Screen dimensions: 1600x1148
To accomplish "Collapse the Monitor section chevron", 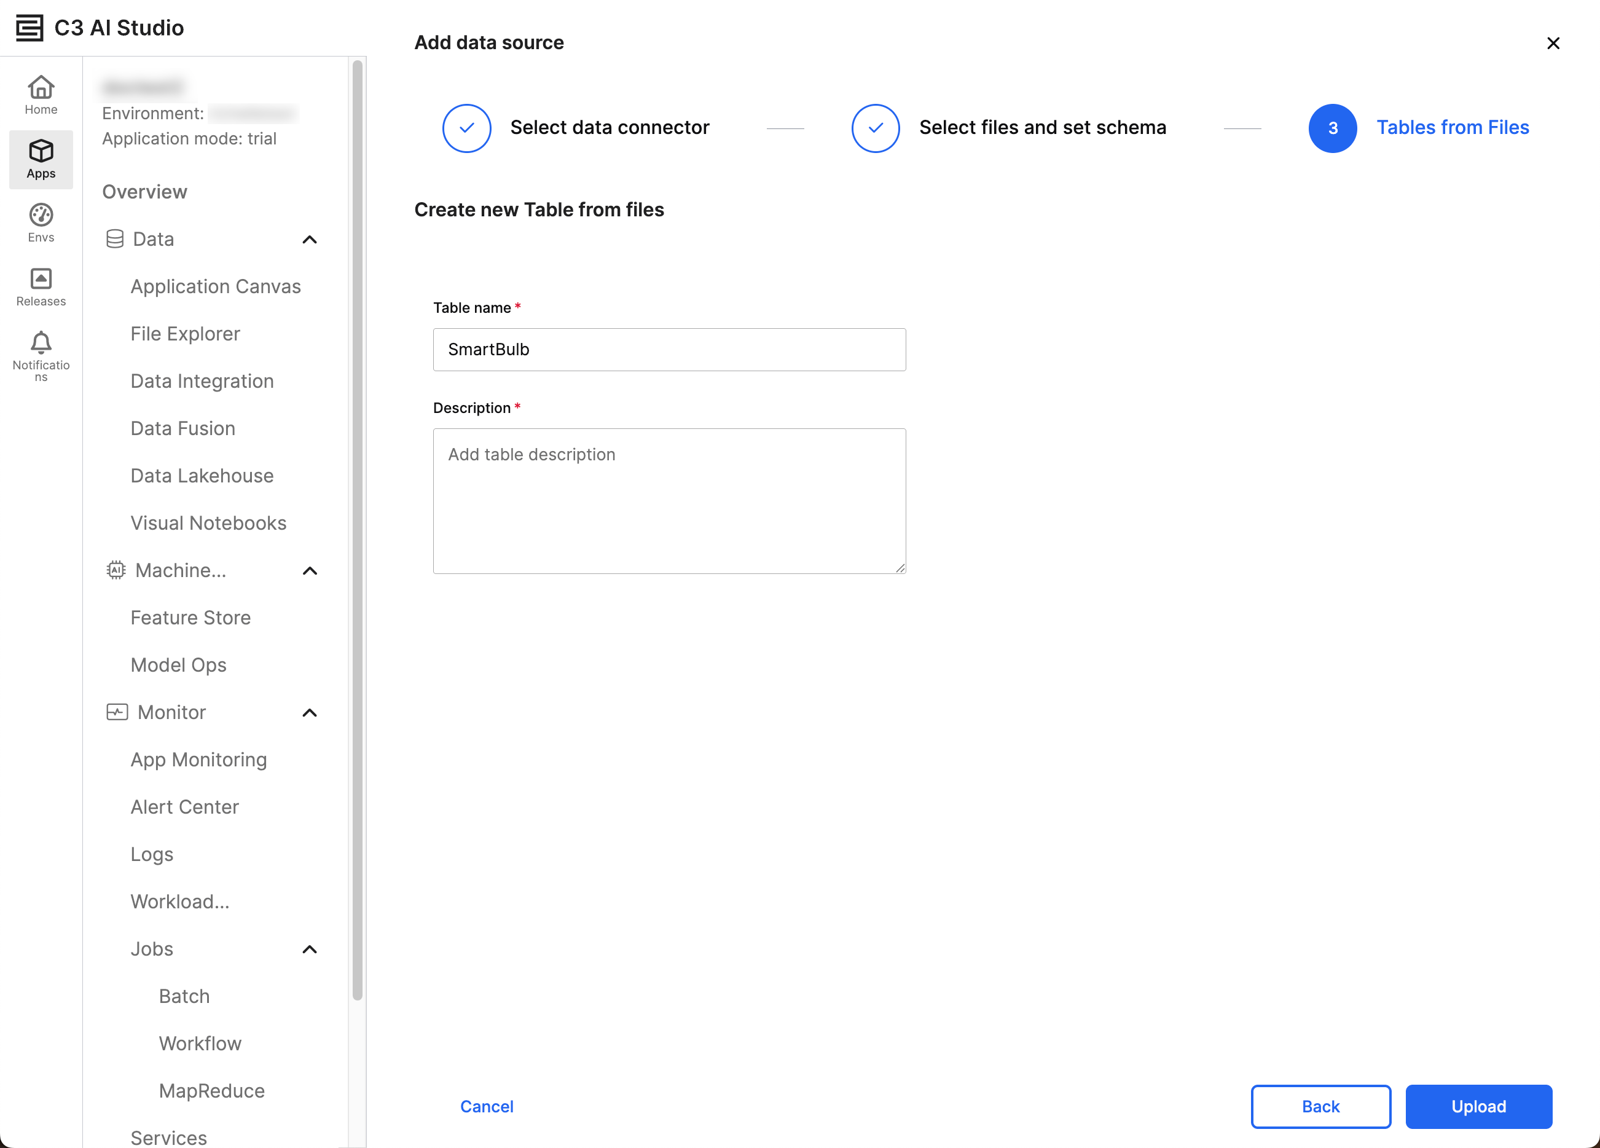I will [310, 713].
